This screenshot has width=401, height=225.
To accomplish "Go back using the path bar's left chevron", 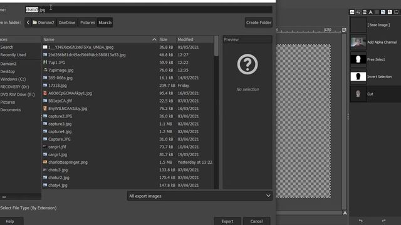I will pos(28,22).
